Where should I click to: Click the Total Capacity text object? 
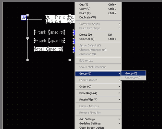click(48, 49)
